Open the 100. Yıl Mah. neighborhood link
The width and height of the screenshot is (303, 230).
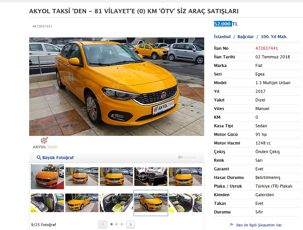(x=274, y=37)
